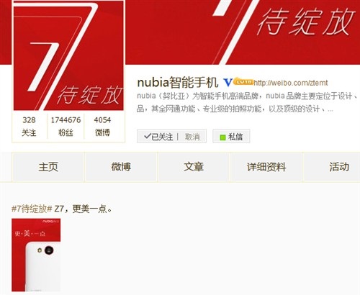Open the Z7 post image thumbnail
The width and height of the screenshot is (360, 295).
(36, 255)
